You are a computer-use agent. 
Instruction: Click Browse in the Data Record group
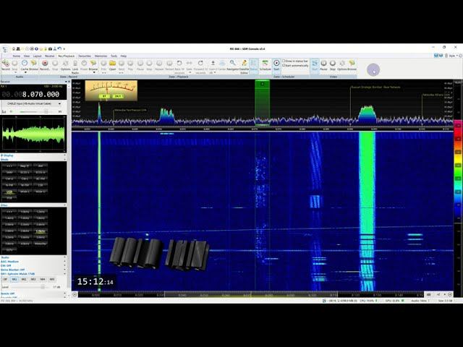tap(93, 65)
